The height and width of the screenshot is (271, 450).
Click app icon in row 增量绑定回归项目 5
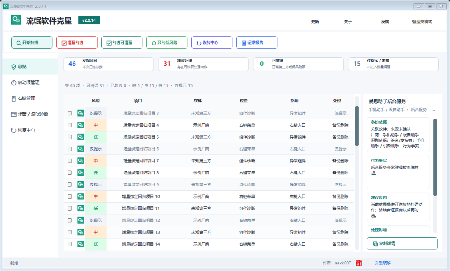[80, 137]
